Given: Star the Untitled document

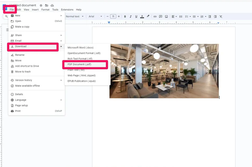Looking at the screenshot, I should pyautogui.click(x=41, y=5).
